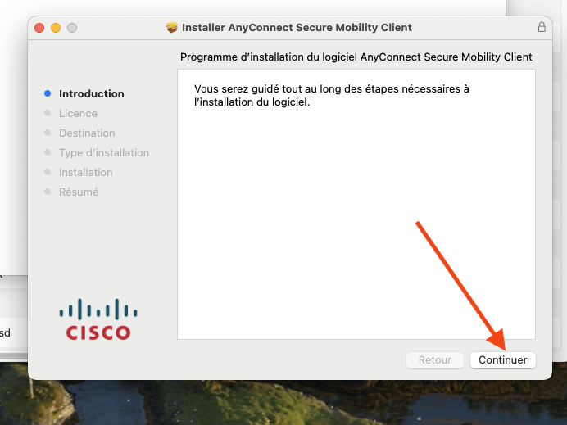
Task: Minimize the installer with yellow button
Action: click(x=56, y=28)
